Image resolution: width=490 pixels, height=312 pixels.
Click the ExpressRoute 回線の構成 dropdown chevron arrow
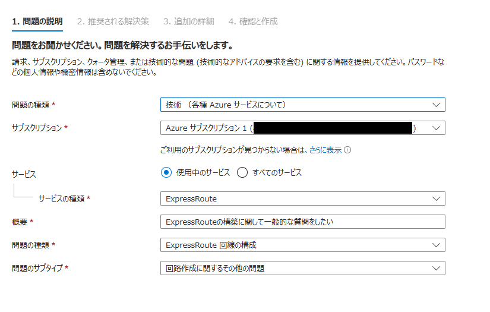coord(437,245)
